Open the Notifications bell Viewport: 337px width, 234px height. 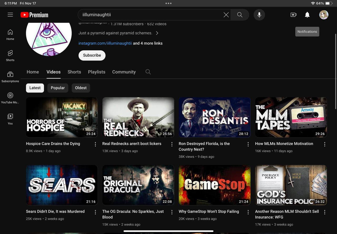coord(307,15)
